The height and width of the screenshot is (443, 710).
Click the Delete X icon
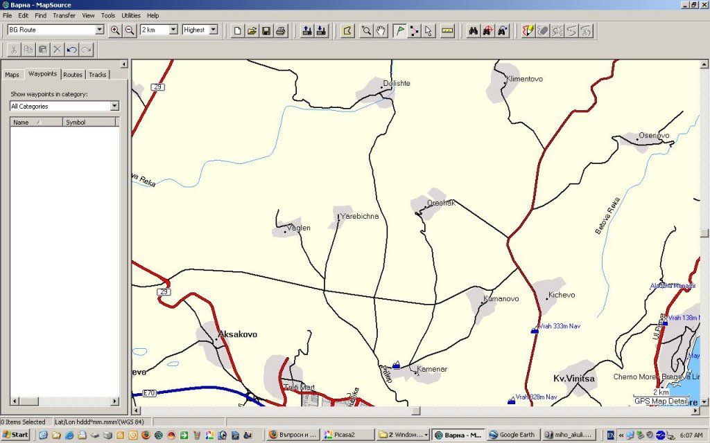(x=57, y=49)
